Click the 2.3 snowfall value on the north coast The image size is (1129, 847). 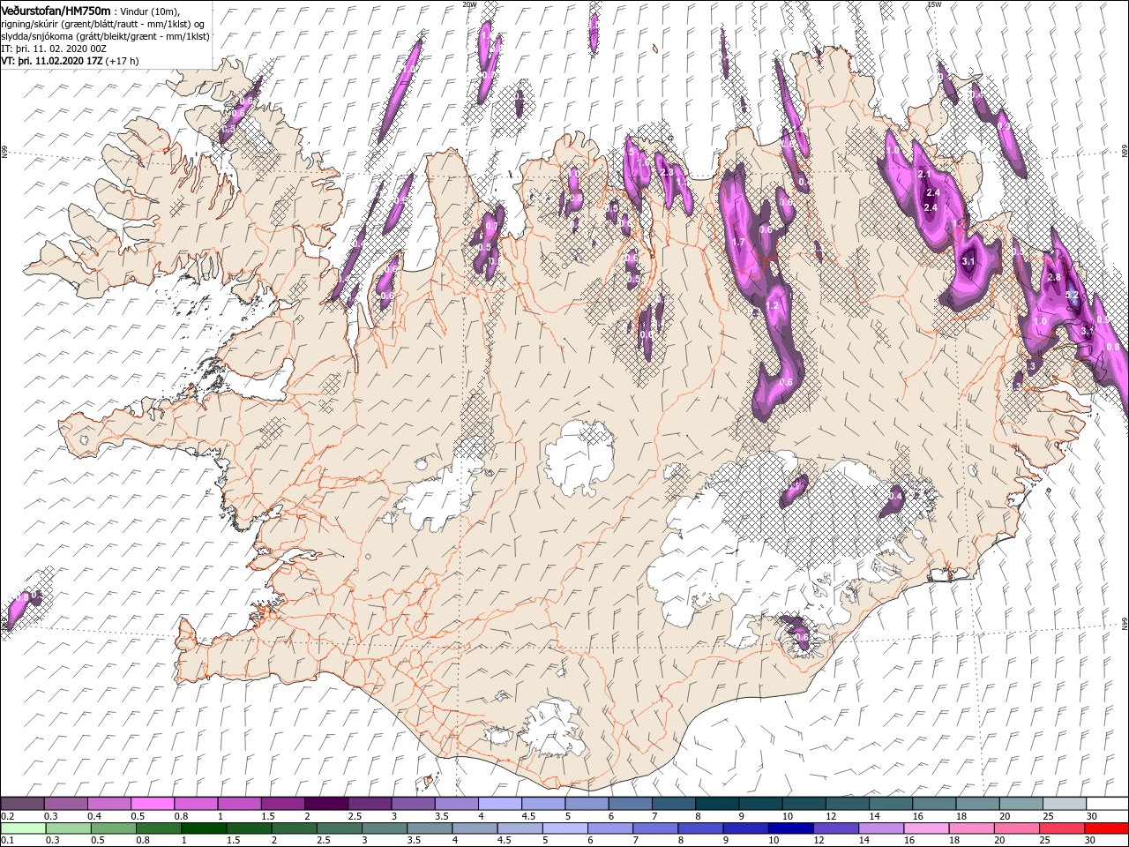click(x=668, y=173)
